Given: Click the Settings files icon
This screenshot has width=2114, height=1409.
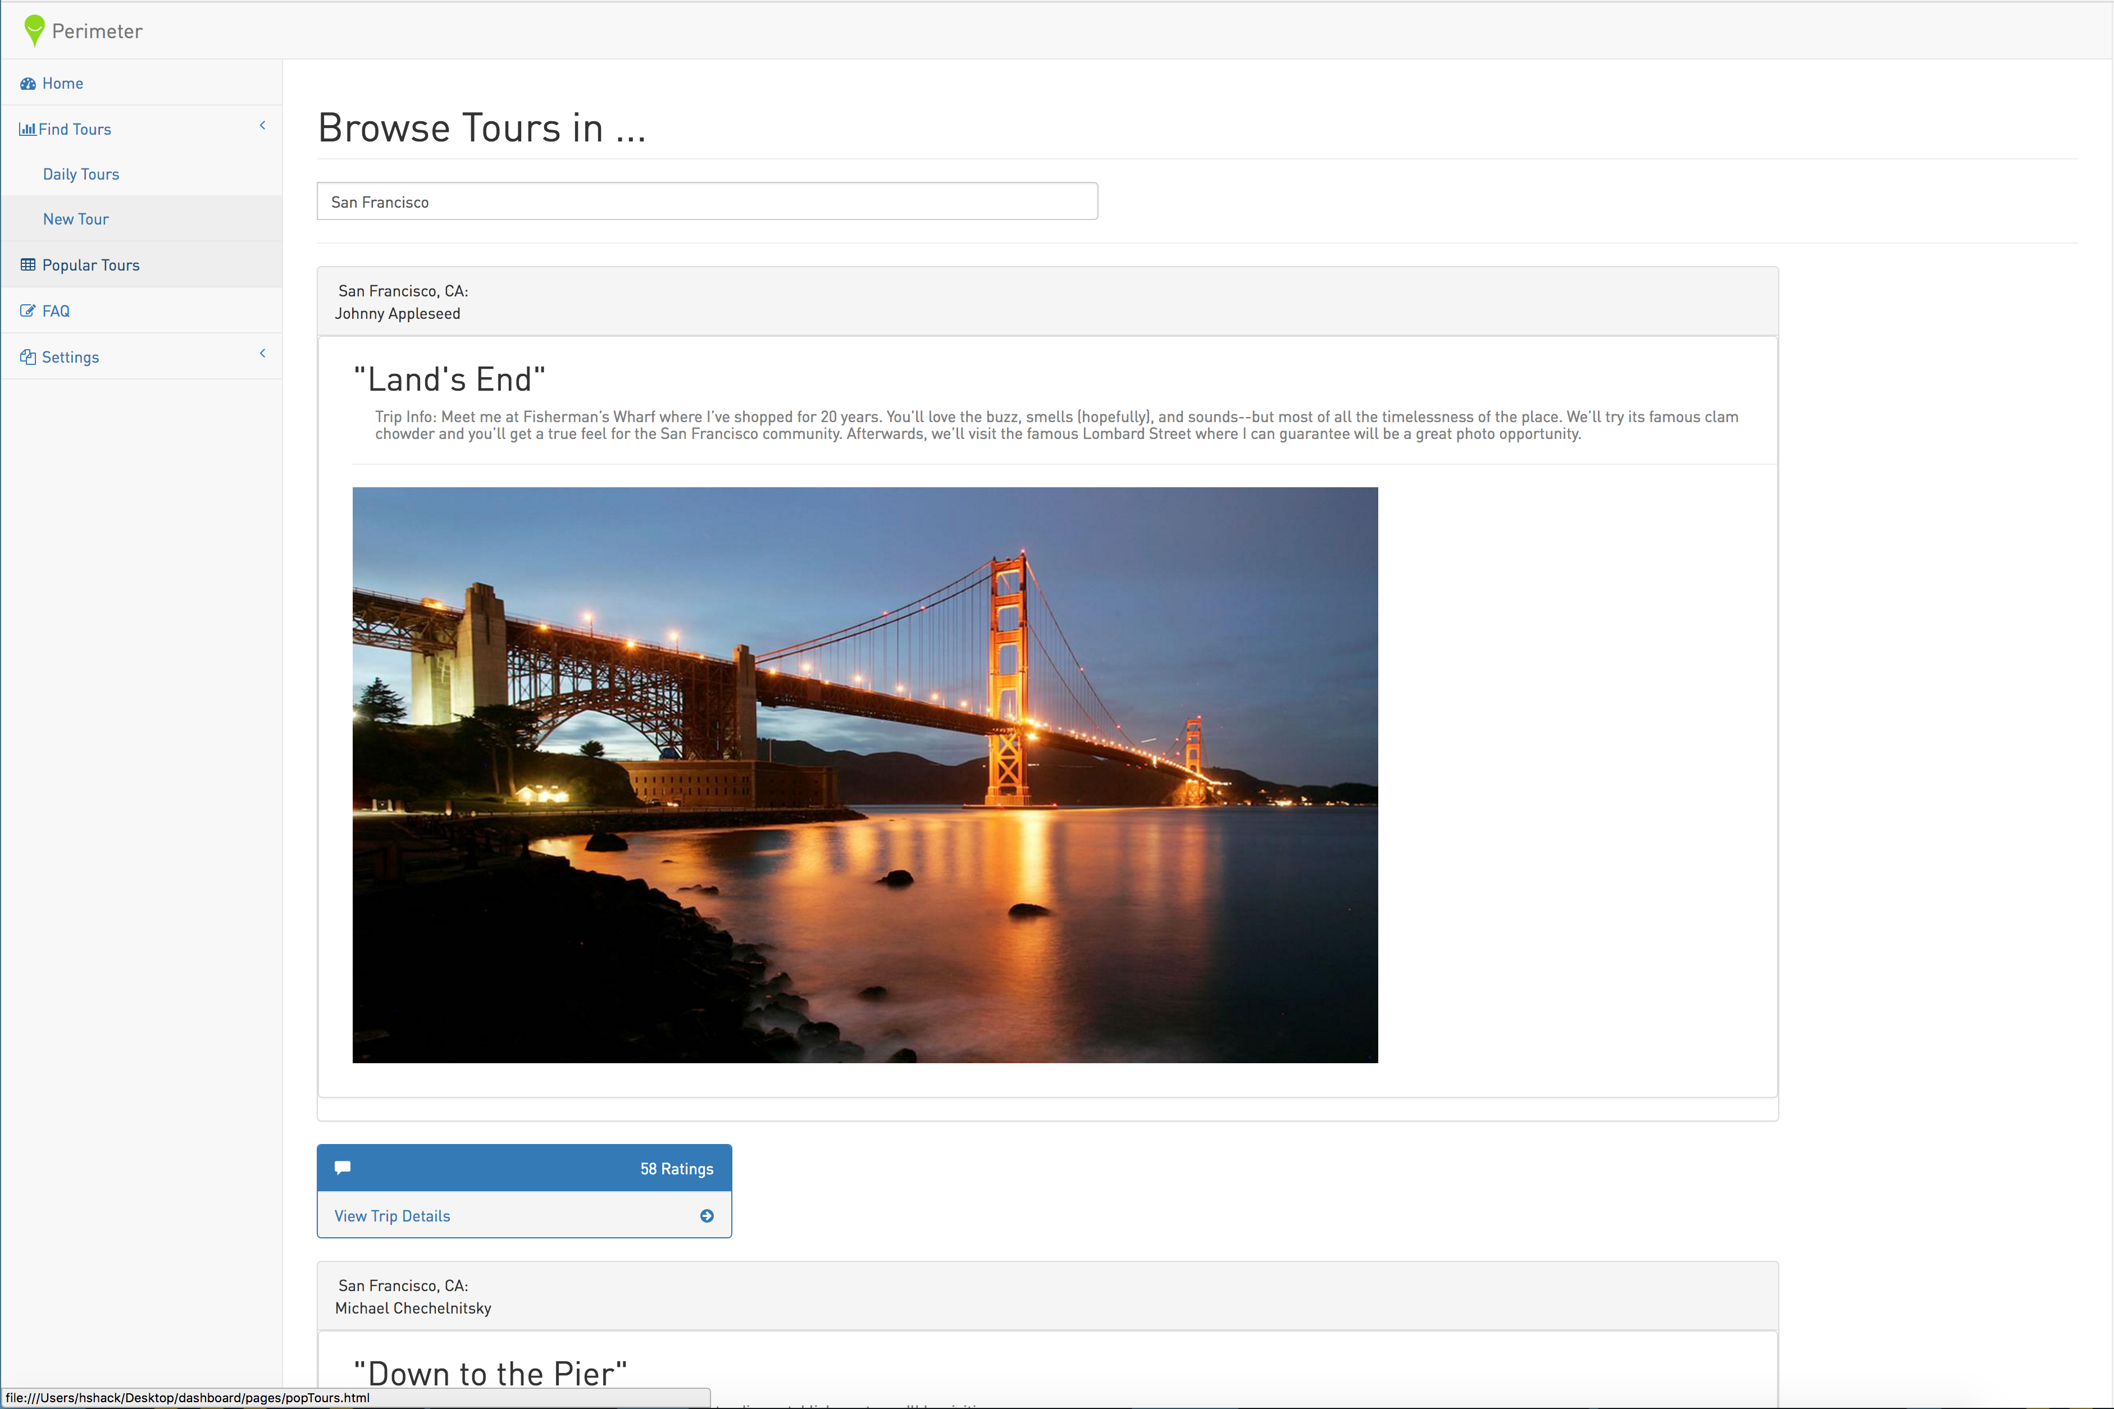Looking at the screenshot, I should [28, 357].
